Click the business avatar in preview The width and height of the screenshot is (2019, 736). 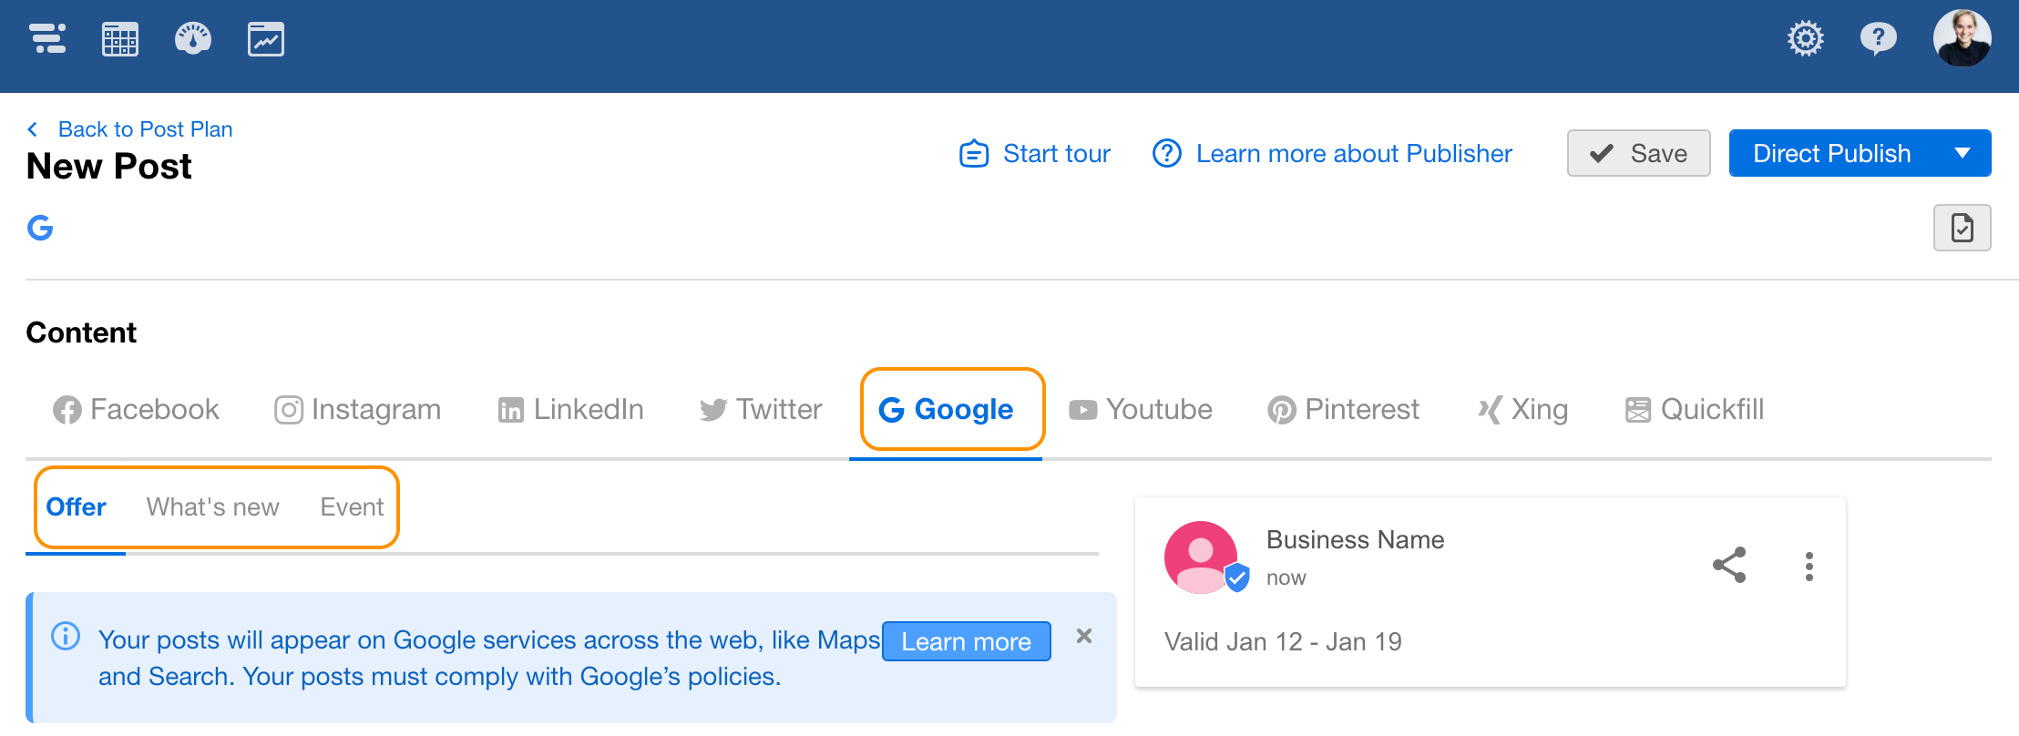click(x=1202, y=557)
